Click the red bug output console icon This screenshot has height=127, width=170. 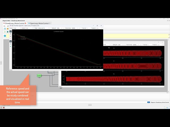pos(4,108)
